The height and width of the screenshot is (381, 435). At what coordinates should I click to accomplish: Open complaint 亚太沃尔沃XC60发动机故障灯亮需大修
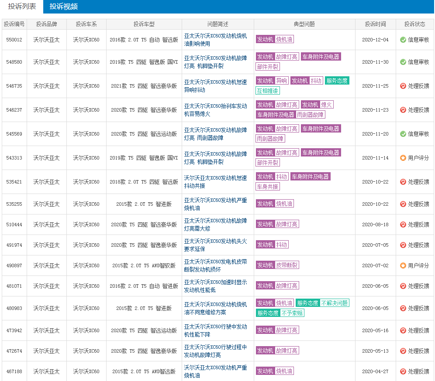[x=216, y=225]
